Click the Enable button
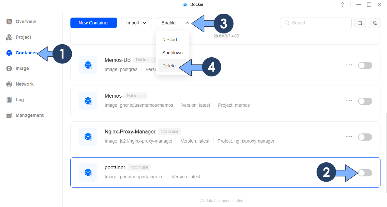 [x=169, y=23]
